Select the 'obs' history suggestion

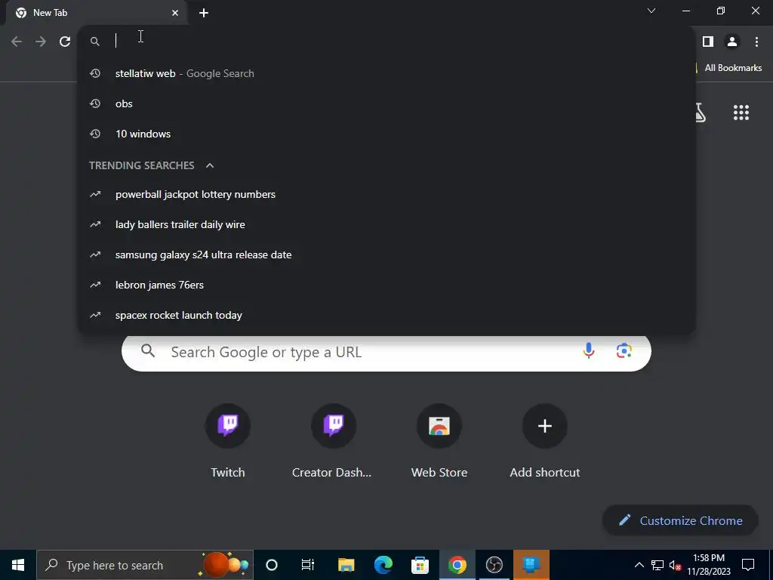point(387,103)
